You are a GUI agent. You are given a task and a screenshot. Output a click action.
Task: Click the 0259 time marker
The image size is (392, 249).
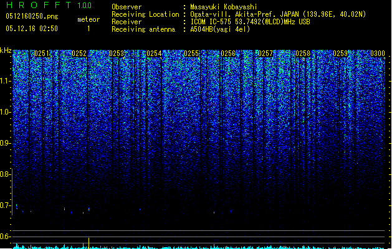click(x=340, y=54)
